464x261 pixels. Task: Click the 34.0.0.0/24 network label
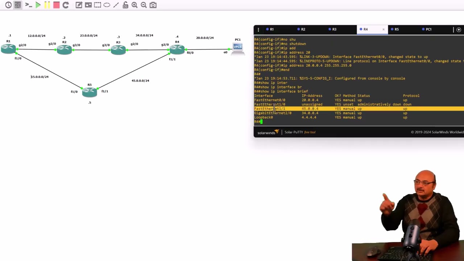pos(144,35)
